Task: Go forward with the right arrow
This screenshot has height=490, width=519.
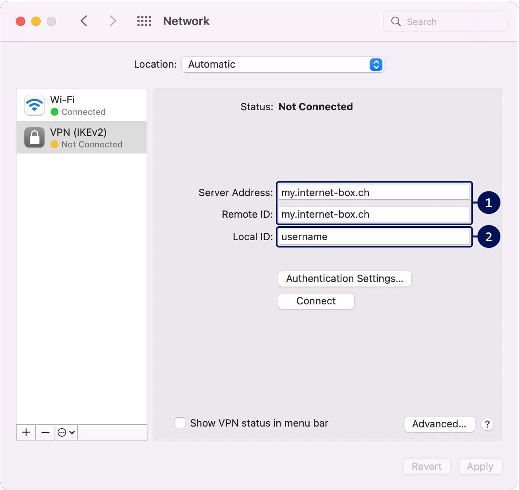Action: click(x=113, y=21)
